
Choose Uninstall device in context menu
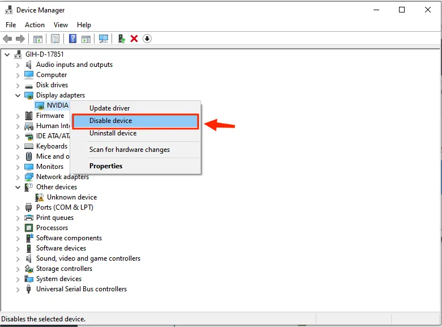pos(136,133)
